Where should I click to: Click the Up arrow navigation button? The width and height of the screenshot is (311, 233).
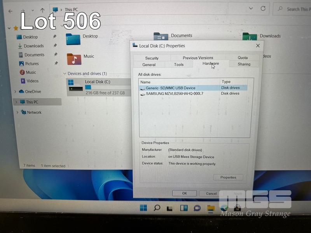42,10
